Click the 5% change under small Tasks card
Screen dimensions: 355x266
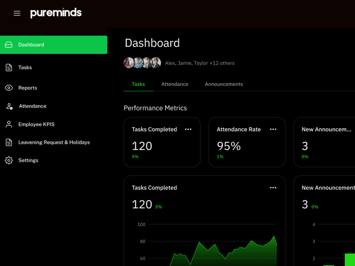click(x=135, y=156)
